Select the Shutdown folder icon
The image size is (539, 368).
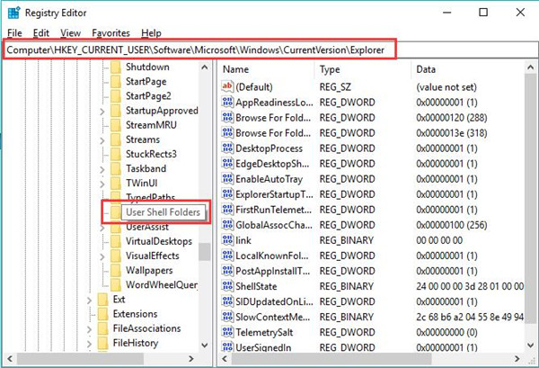point(116,67)
